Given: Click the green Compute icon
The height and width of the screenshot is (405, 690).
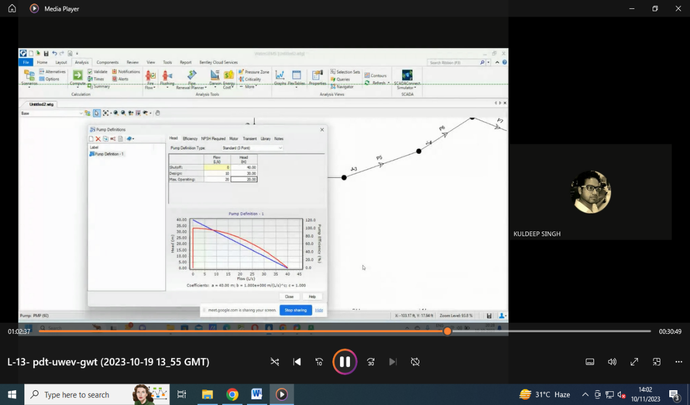Looking at the screenshot, I should (78, 75).
